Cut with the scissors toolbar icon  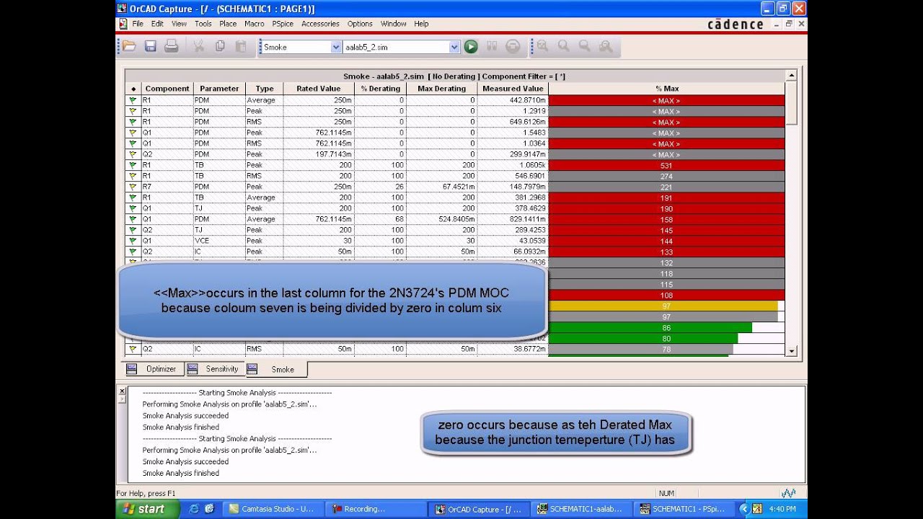tap(198, 46)
